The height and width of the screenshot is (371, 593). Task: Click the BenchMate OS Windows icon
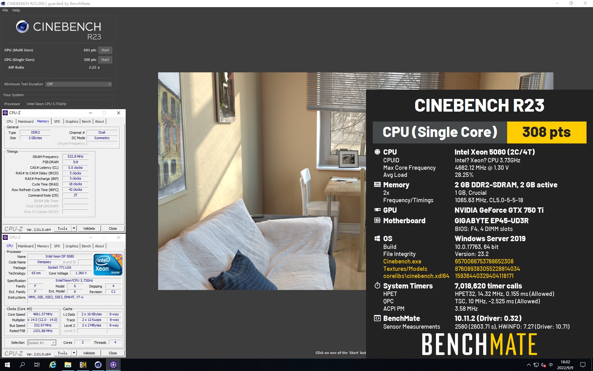pyautogui.click(x=377, y=238)
